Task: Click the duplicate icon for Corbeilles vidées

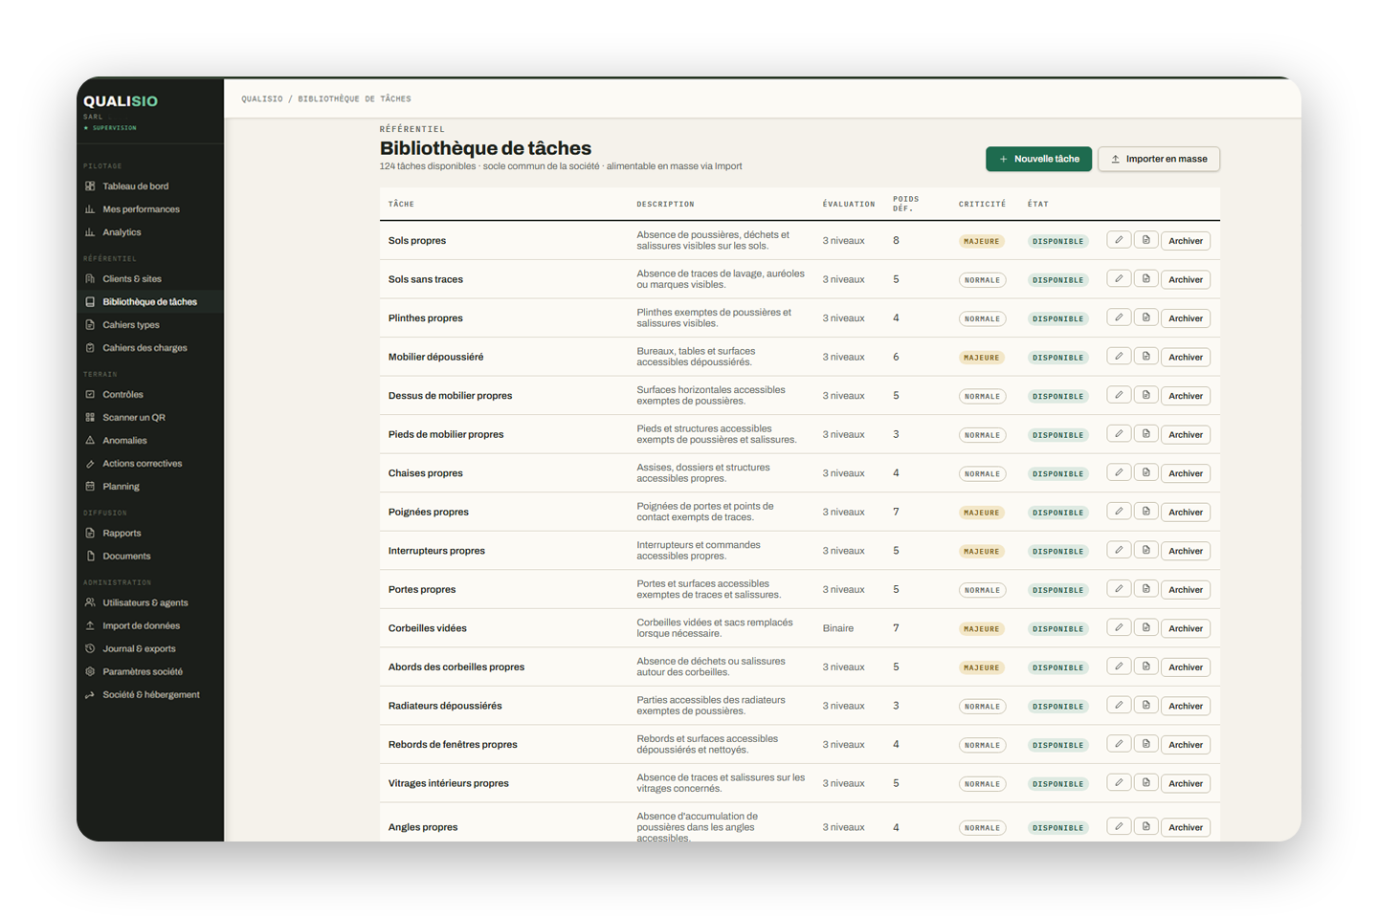Action: coord(1145,627)
